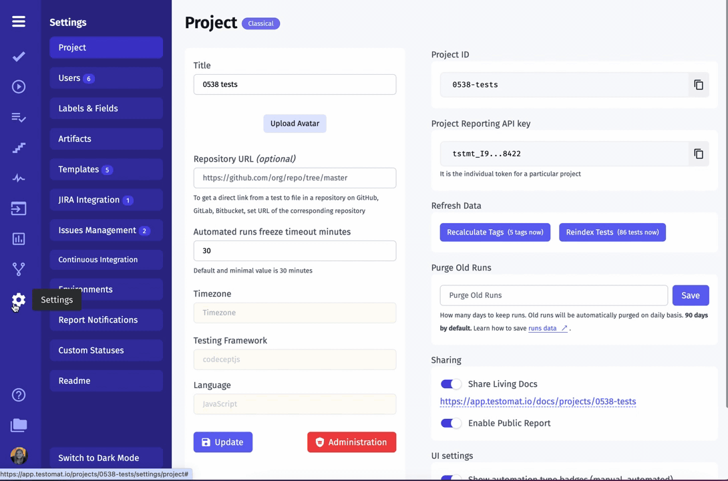Open the Timezone dropdown

click(x=295, y=313)
